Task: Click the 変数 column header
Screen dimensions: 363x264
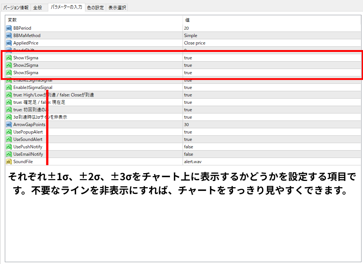Action: [x=12, y=20]
